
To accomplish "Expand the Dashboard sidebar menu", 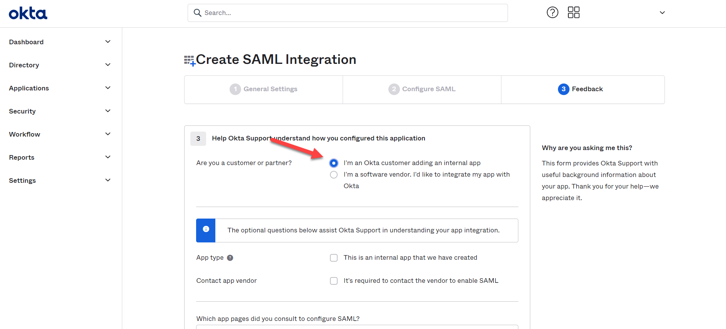I will (108, 42).
